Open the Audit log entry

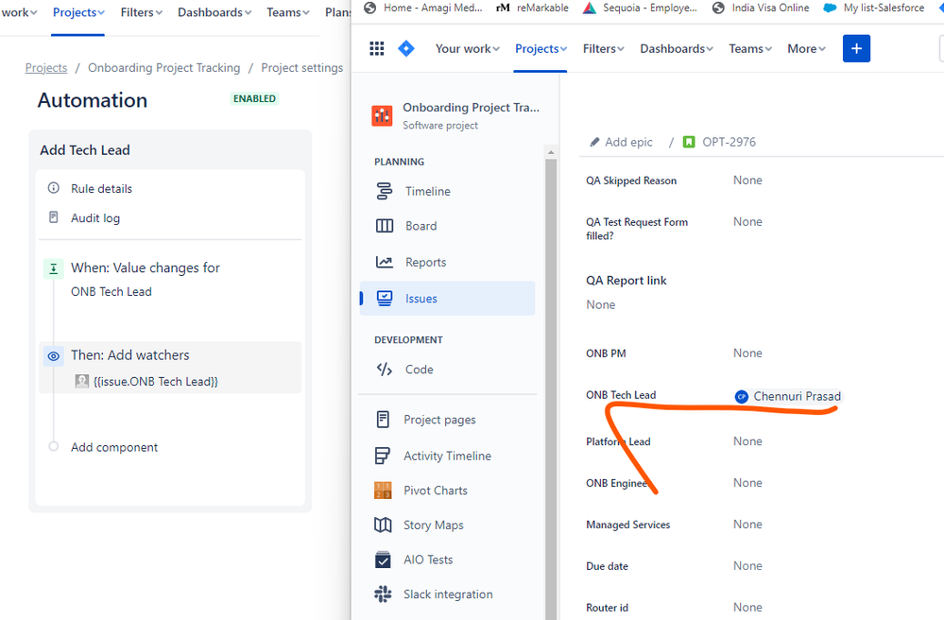95,218
